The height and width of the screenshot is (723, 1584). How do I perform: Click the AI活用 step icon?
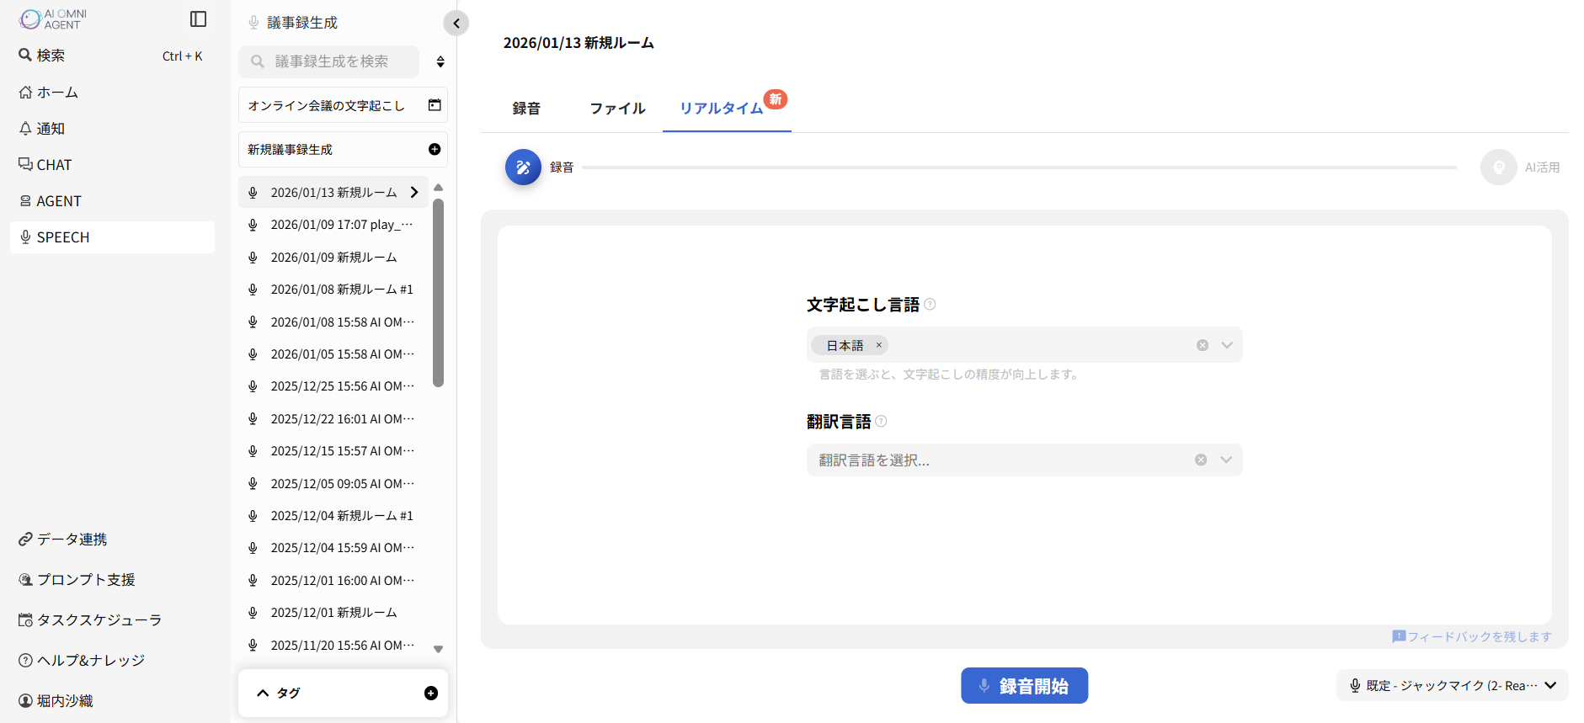(1498, 167)
